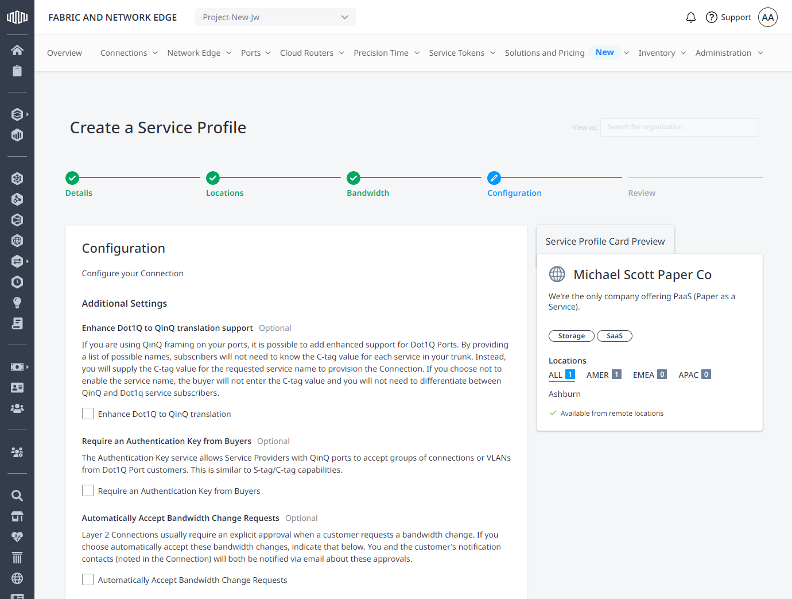This screenshot has width=792, height=599.
Task: Go to the Review step
Action: click(642, 193)
